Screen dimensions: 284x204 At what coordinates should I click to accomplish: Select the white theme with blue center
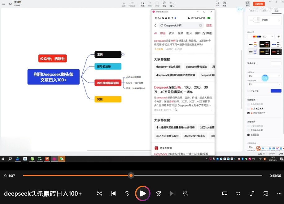pyautogui.click(x=276, y=44)
